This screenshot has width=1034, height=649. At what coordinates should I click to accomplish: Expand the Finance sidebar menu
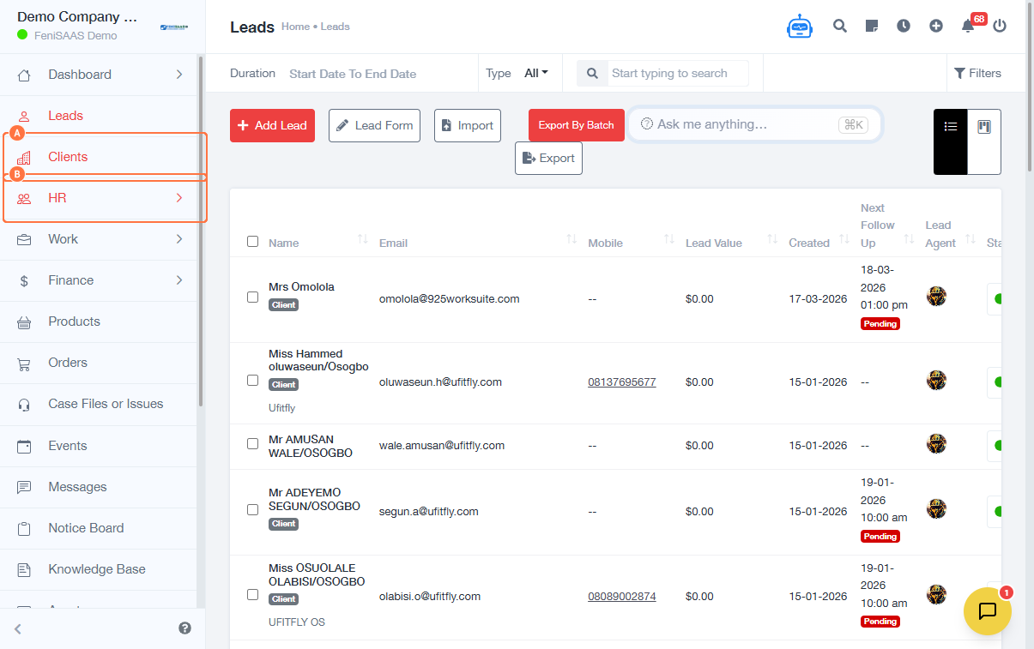coord(99,280)
